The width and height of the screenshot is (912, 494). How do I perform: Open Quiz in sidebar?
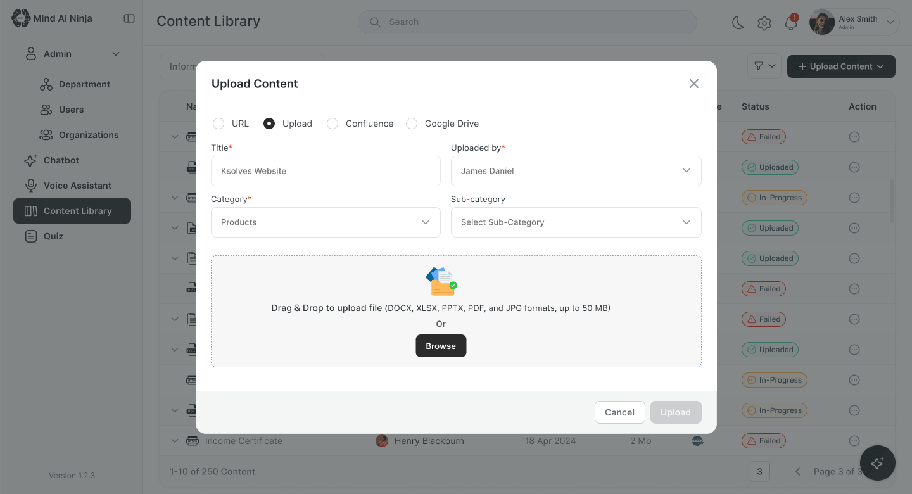coord(44,236)
